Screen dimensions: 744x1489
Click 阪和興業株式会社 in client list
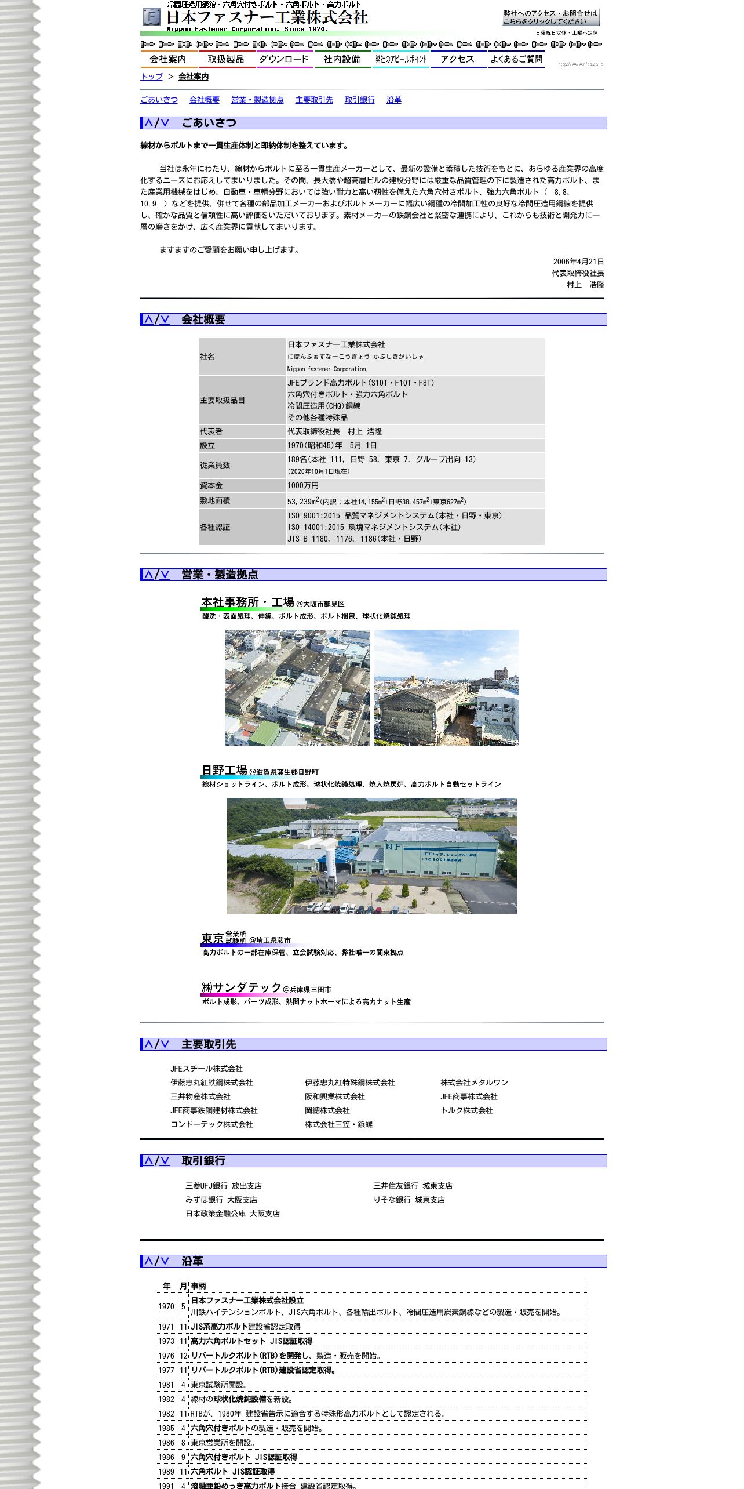(x=335, y=1096)
